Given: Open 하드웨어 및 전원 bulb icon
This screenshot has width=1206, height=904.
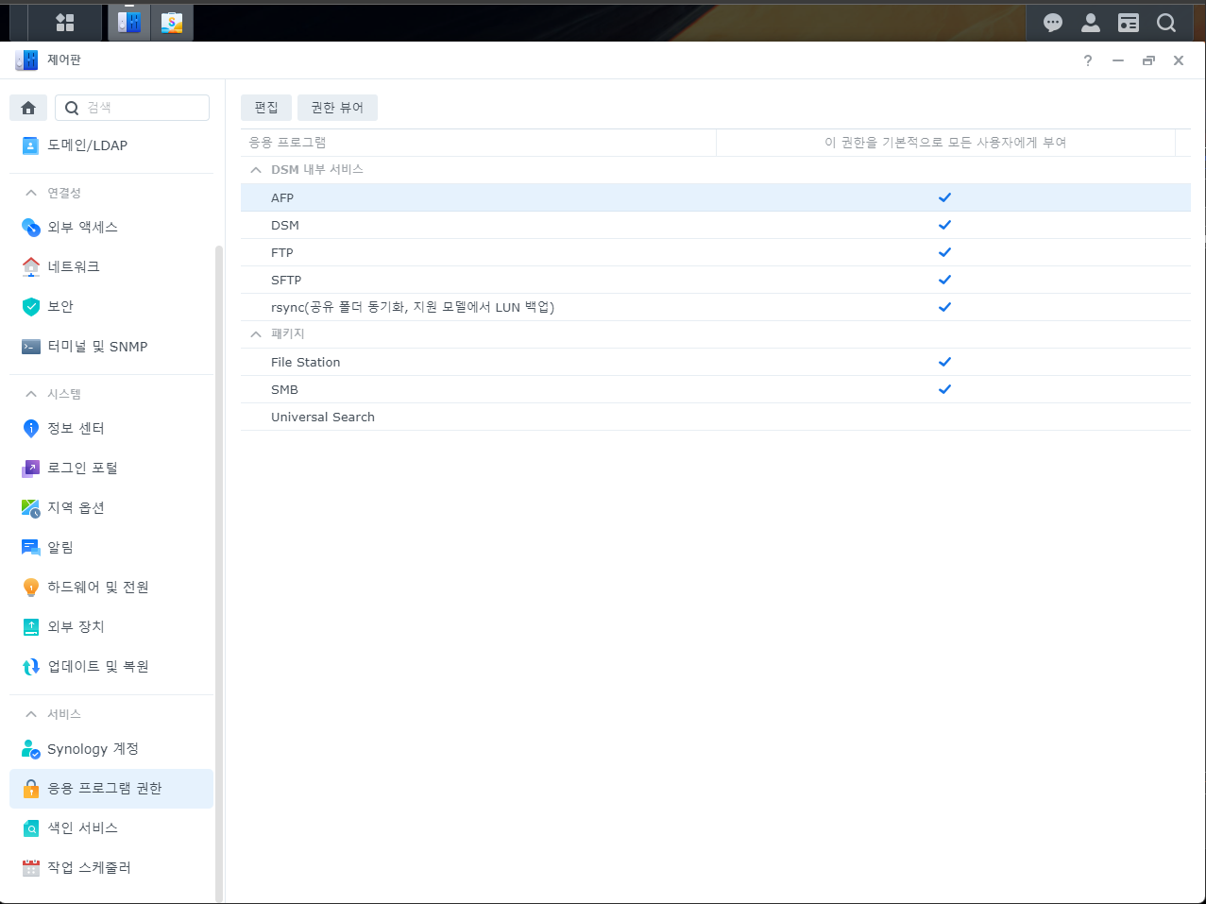Looking at the screenshot, I should coord(31,588).
